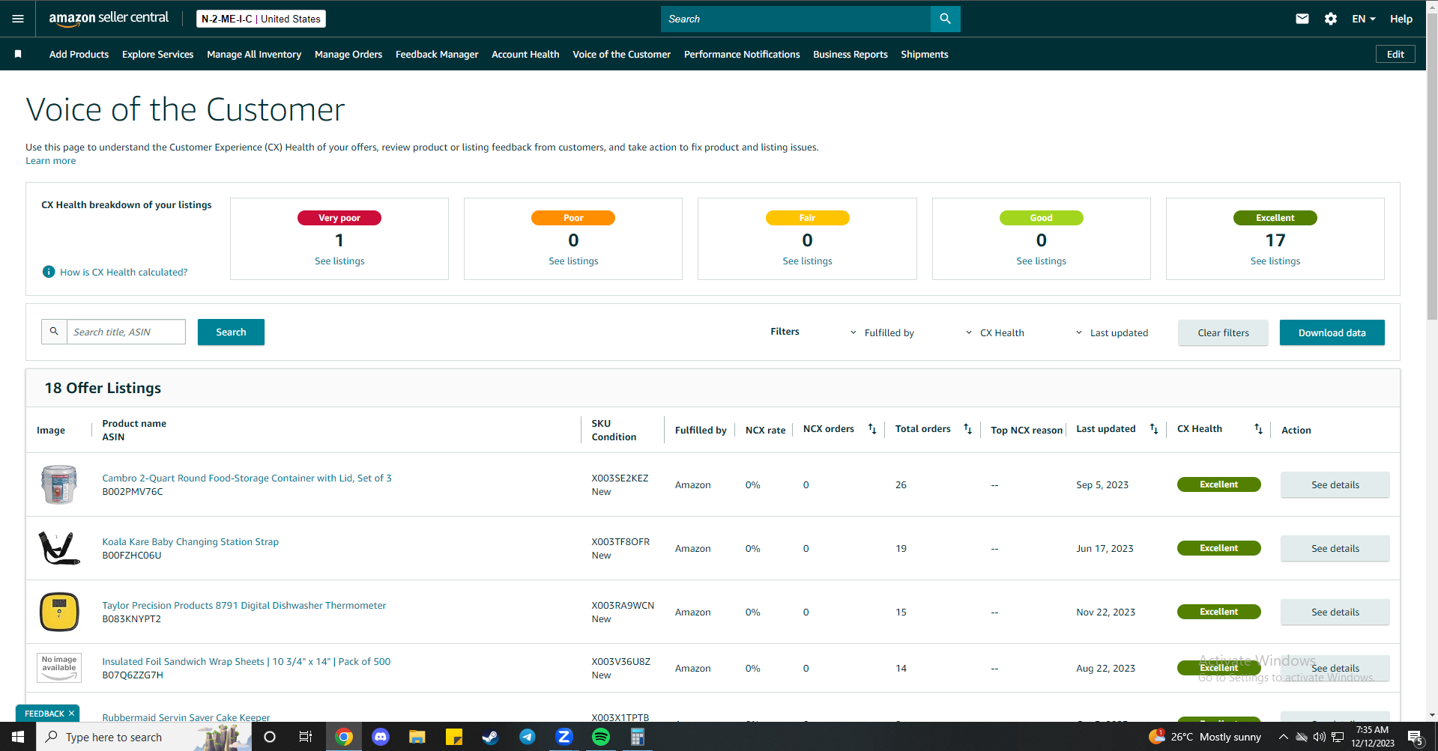The height and width of the screenshot is (751, 1438).
Task: Open Windows Start menu
Action: (x=18, y=737)
